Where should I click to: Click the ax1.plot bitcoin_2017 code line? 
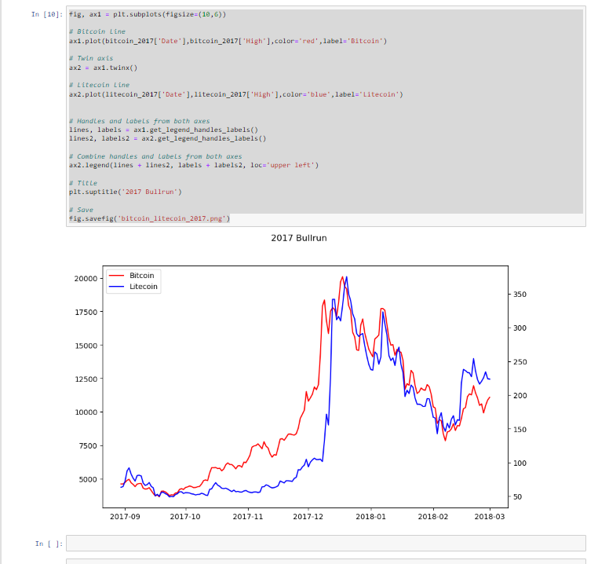tap(228, 41)
